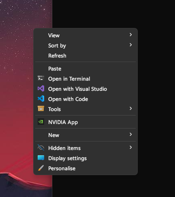Open the Hidden items entry
The height and width of the screenshot is (197, 175).
tap(85, 148)
